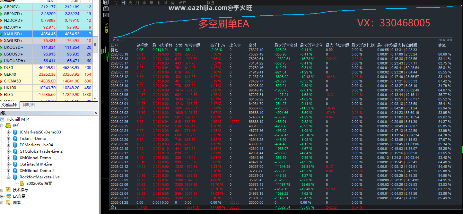This screenshot has width=463, height=214.
Task: Expand the 技术指标 indicators node
Action: (2, 190)
